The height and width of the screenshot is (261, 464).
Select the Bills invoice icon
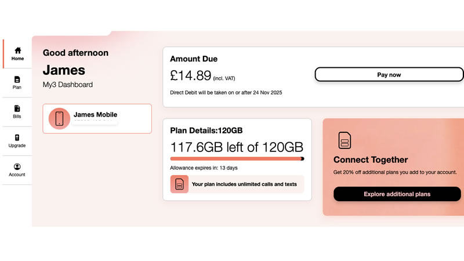click(17, 108)
